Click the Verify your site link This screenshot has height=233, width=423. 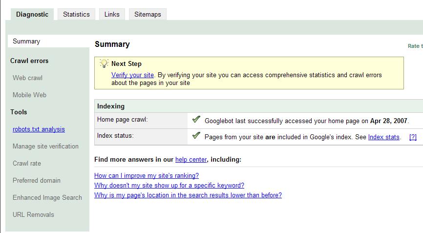(132, 75)
